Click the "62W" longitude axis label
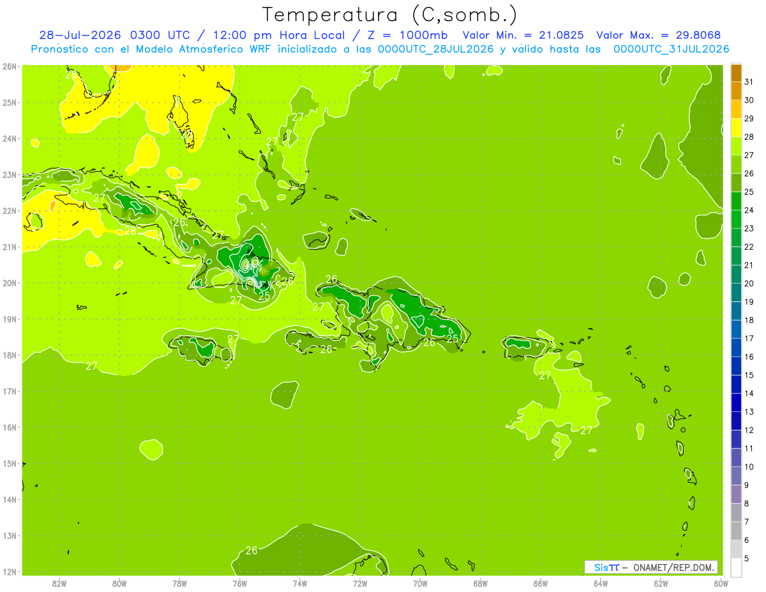The width and height of the screenshot is (766, 592). point(661,584)
